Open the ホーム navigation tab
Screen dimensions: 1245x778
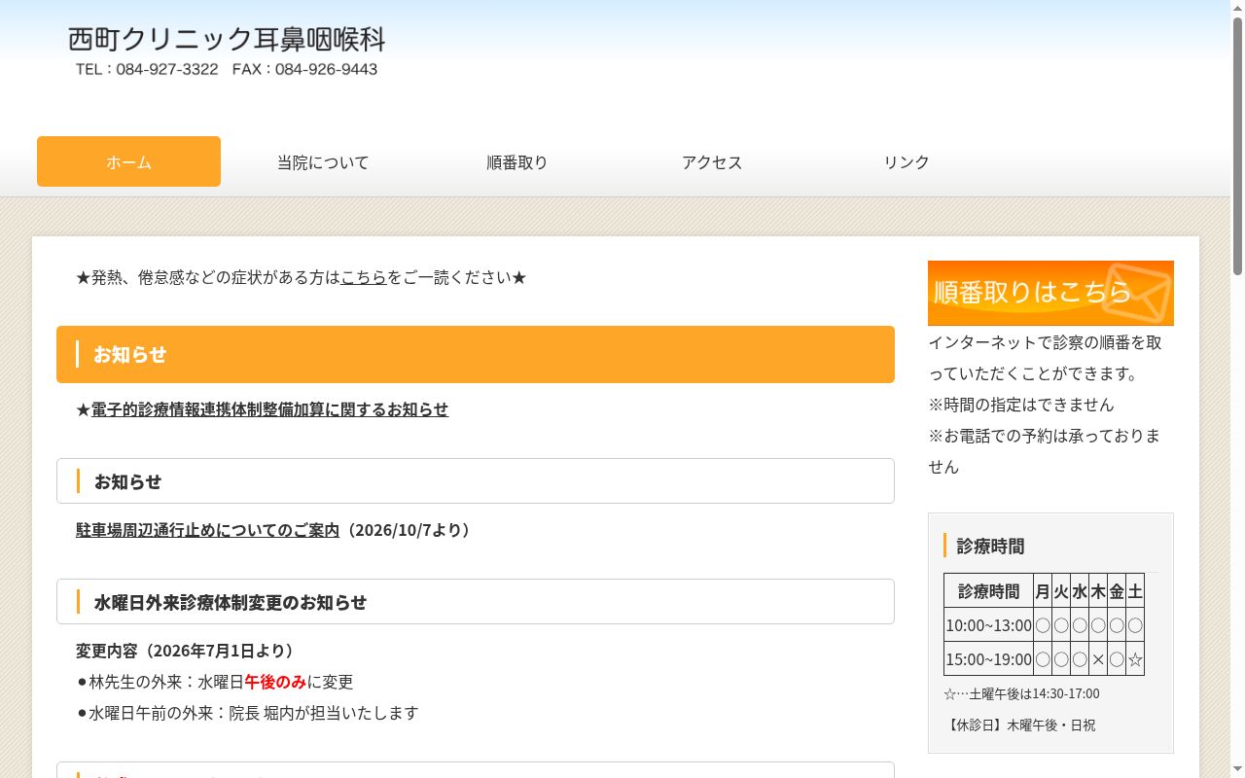click(x=128, y=161)
